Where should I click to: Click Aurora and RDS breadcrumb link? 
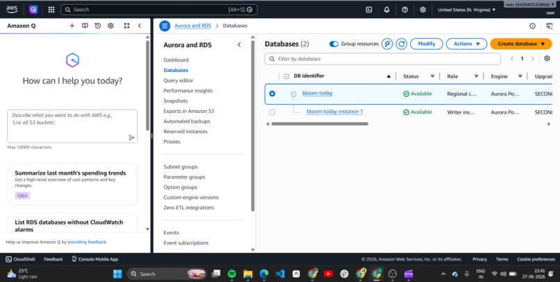[x=192, y=26]
